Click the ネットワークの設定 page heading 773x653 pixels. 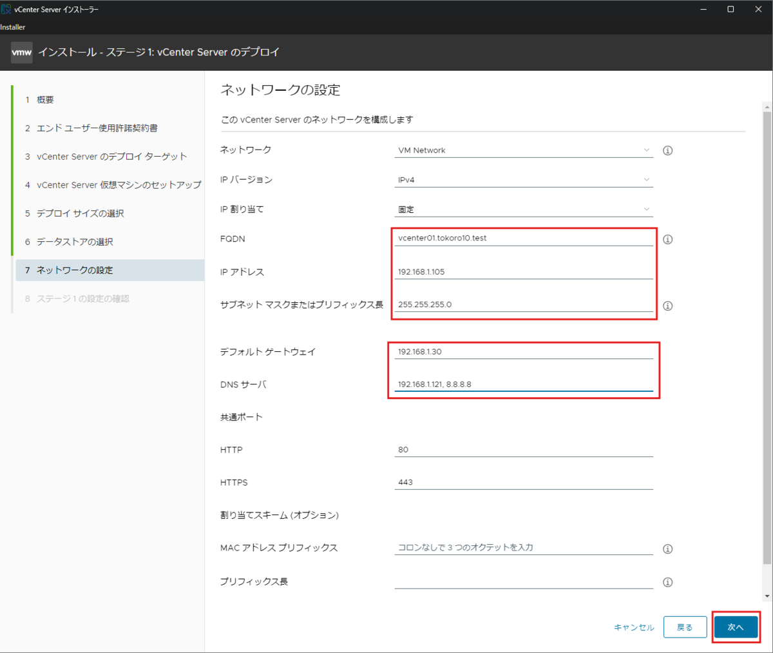point(280,90)
